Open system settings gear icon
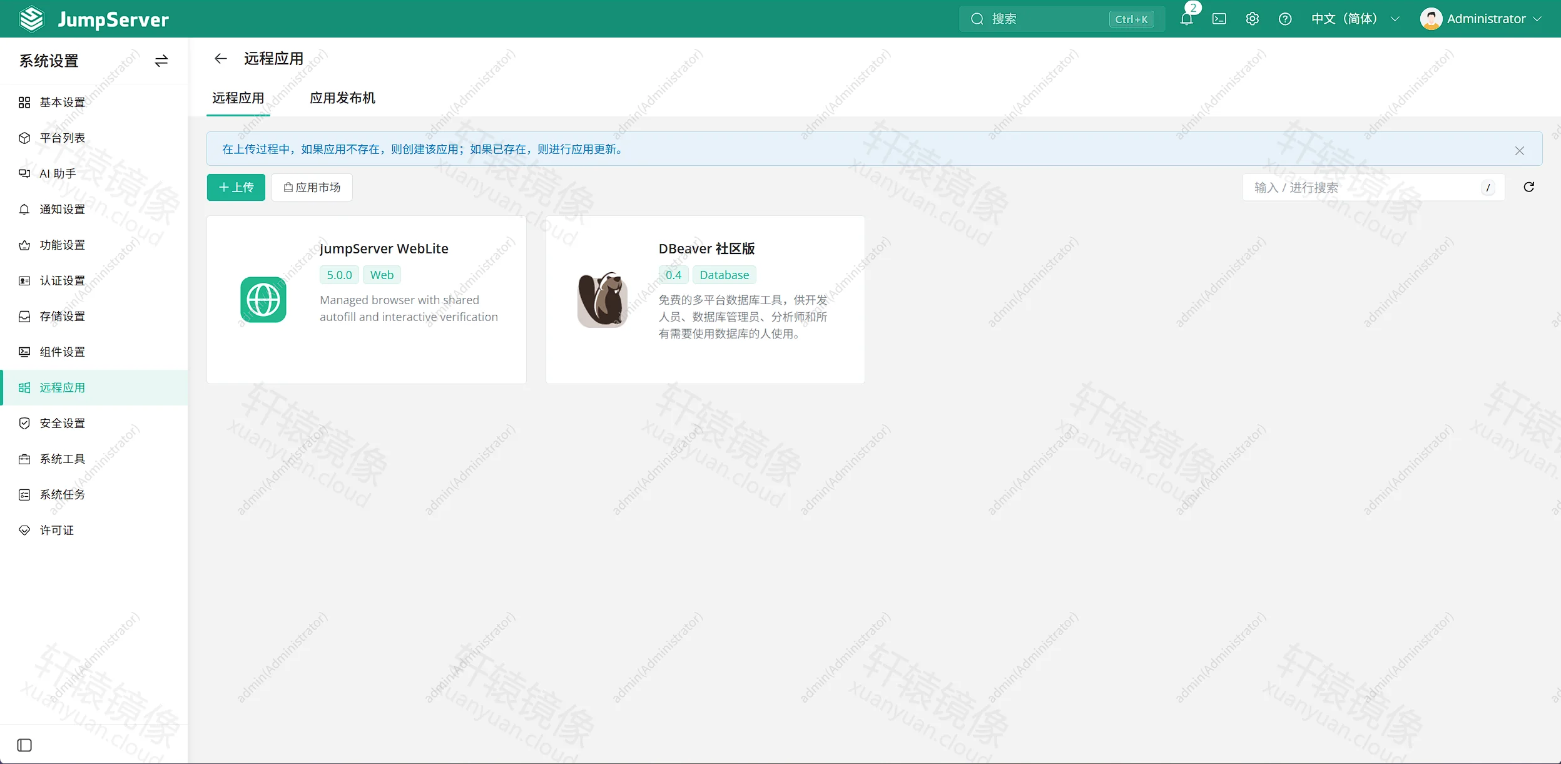Screen dimensions: 1561x764 coord(1252,19)
